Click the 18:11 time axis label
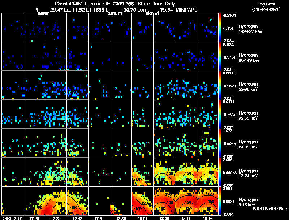 (186, 219)
